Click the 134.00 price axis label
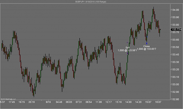 (175, 10)
